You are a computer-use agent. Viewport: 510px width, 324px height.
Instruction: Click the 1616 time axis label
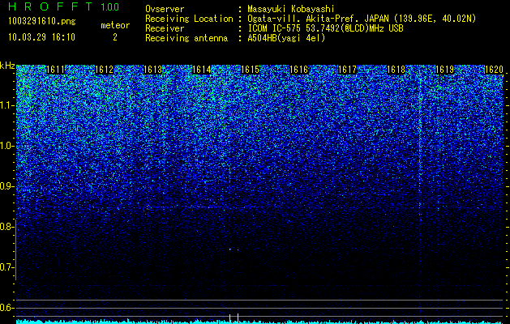point(299,70)
